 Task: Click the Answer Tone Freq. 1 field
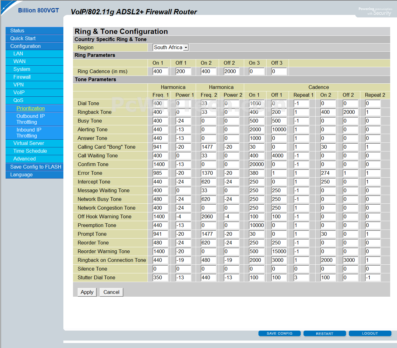pos(160,138)
